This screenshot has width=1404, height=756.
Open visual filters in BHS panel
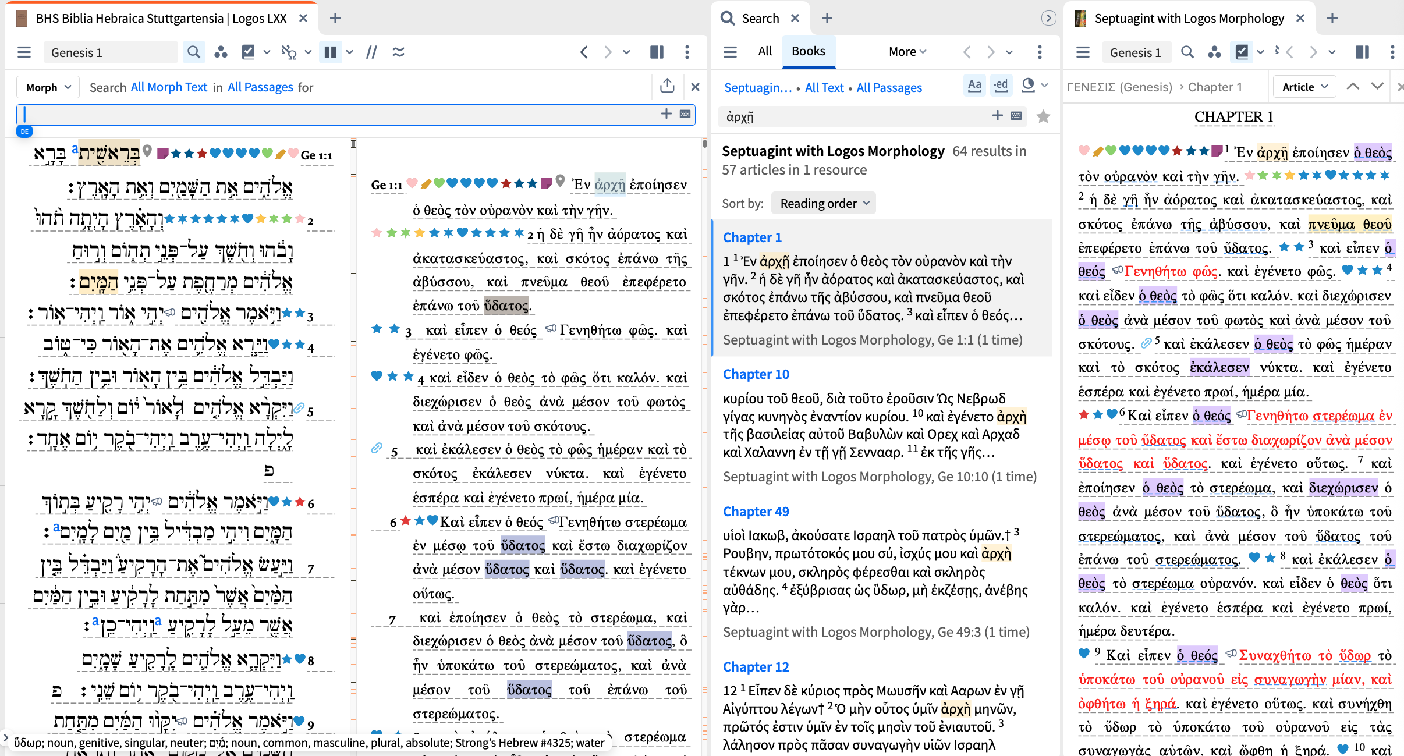(248, 52)
